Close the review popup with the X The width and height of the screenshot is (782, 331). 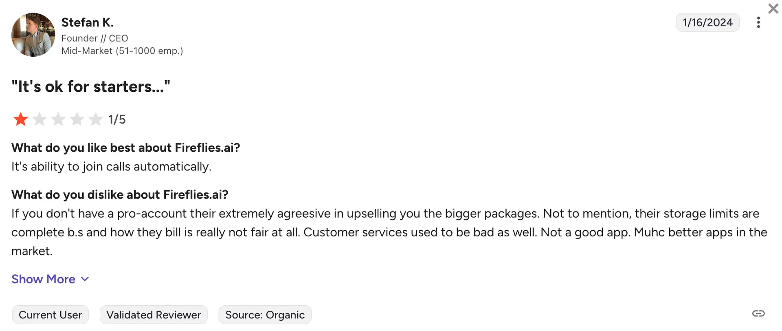(773, 9)
